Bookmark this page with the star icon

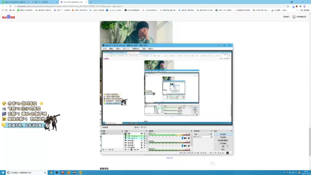click(288, 6)
